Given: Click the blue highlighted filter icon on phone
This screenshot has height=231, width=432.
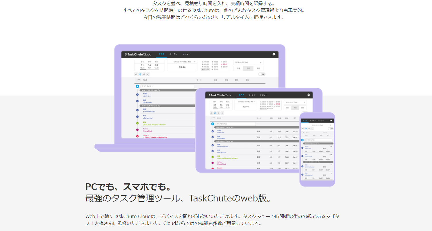Looking at the screenshot, I should tap(306, 129).
